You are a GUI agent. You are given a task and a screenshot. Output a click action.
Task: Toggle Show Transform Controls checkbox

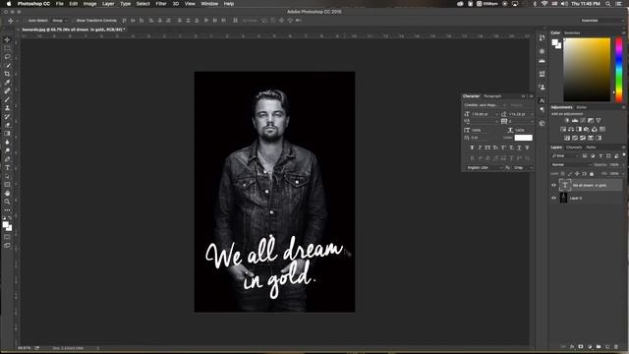pyautogui.click(x=74, y=21)
